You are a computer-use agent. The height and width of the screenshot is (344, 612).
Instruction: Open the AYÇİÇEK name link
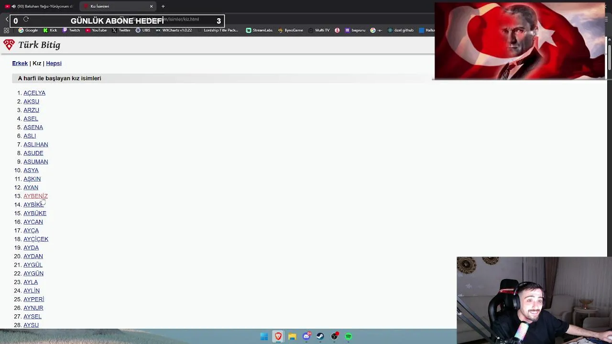click(36, 239)
